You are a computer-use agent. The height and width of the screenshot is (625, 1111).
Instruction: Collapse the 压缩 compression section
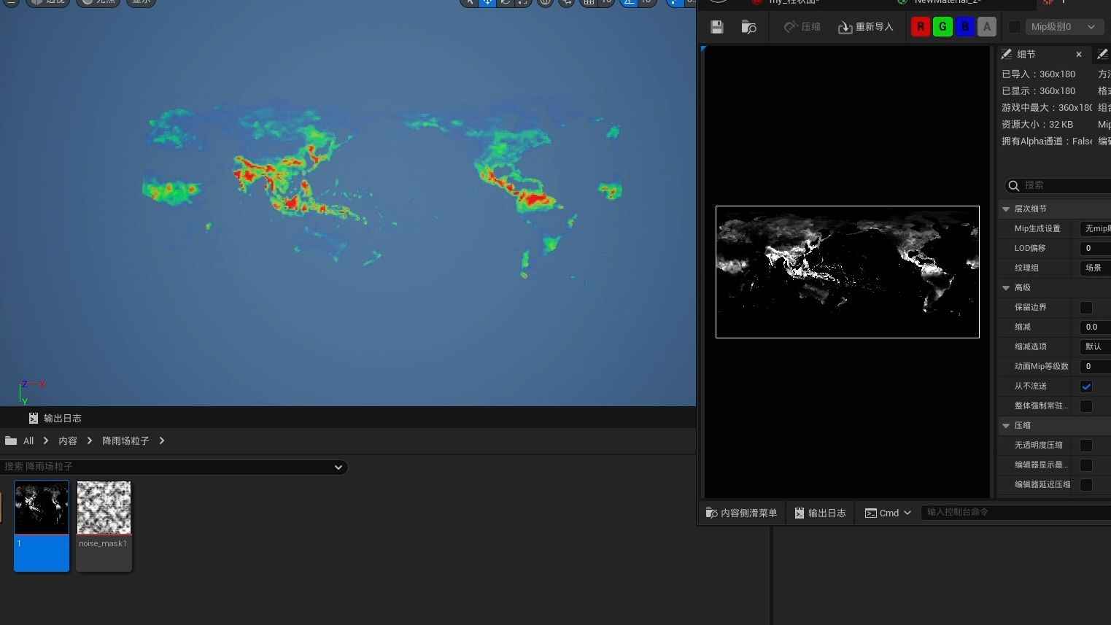click(1006, 426)
